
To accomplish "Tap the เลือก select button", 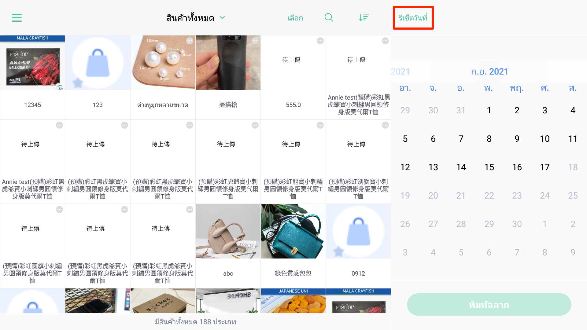I will 295,18.
